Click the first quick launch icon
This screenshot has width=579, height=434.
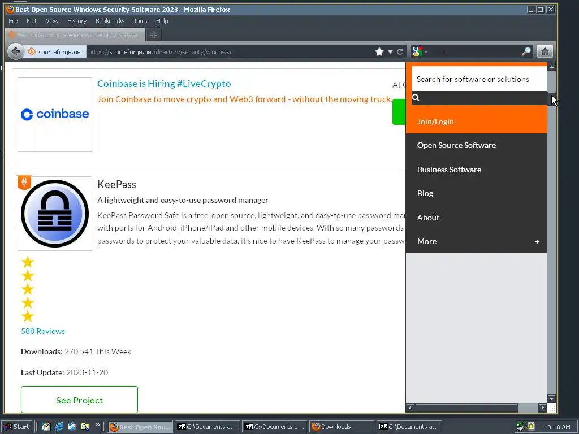46,427
